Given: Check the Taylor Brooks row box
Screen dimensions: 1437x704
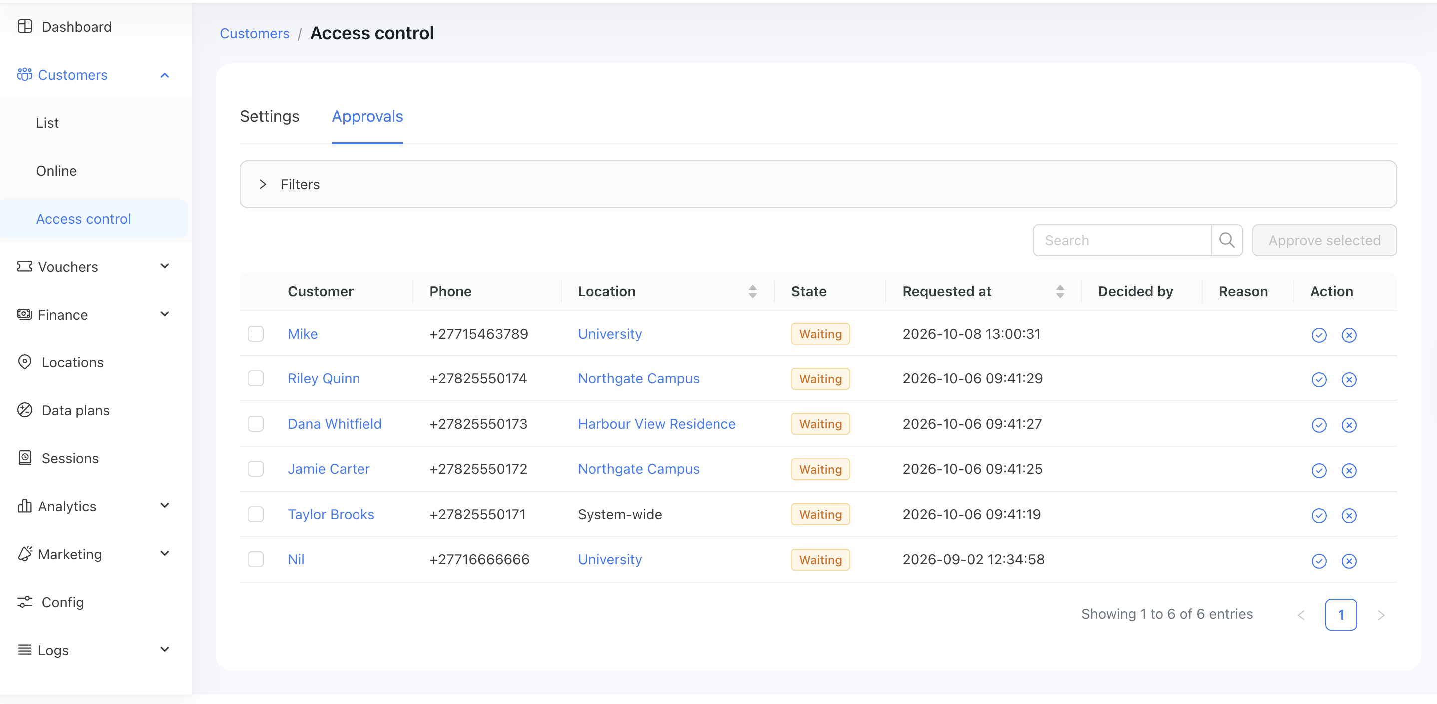Looking at the screenshot, I should coord(256,514).
